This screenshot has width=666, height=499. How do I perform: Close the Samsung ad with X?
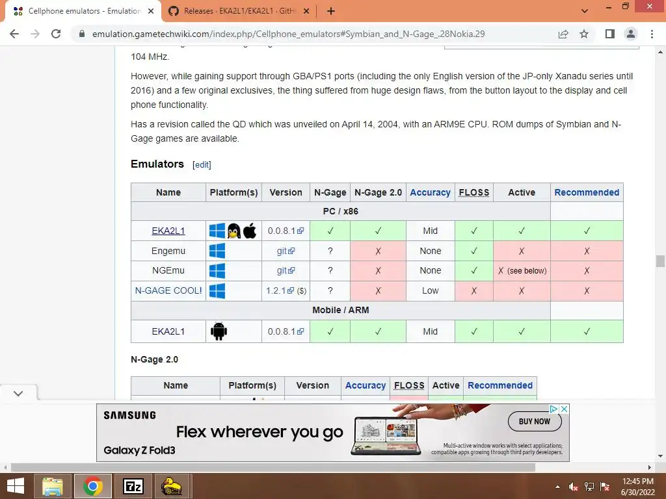[x=564, y=409]
